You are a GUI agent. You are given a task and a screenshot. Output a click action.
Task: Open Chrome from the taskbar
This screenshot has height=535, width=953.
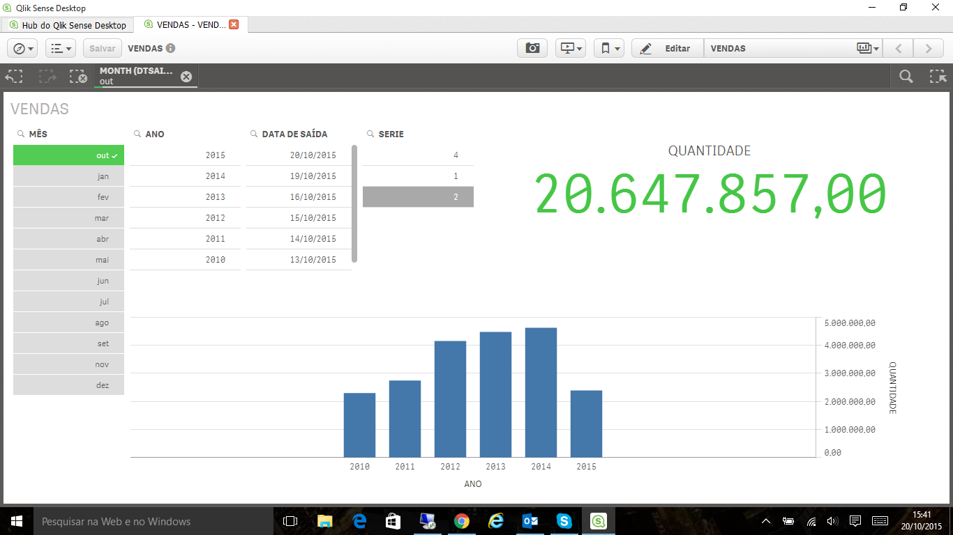(x=461, y=521)
